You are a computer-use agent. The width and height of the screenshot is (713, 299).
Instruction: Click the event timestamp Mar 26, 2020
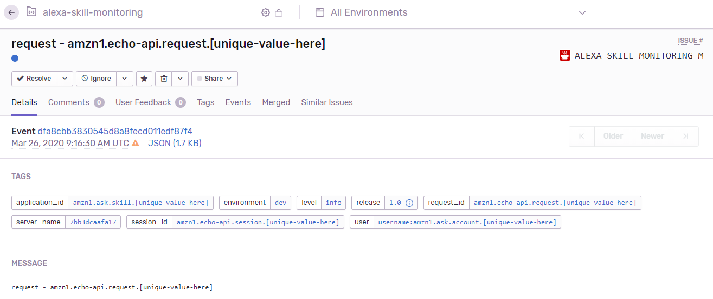(70, 144)
